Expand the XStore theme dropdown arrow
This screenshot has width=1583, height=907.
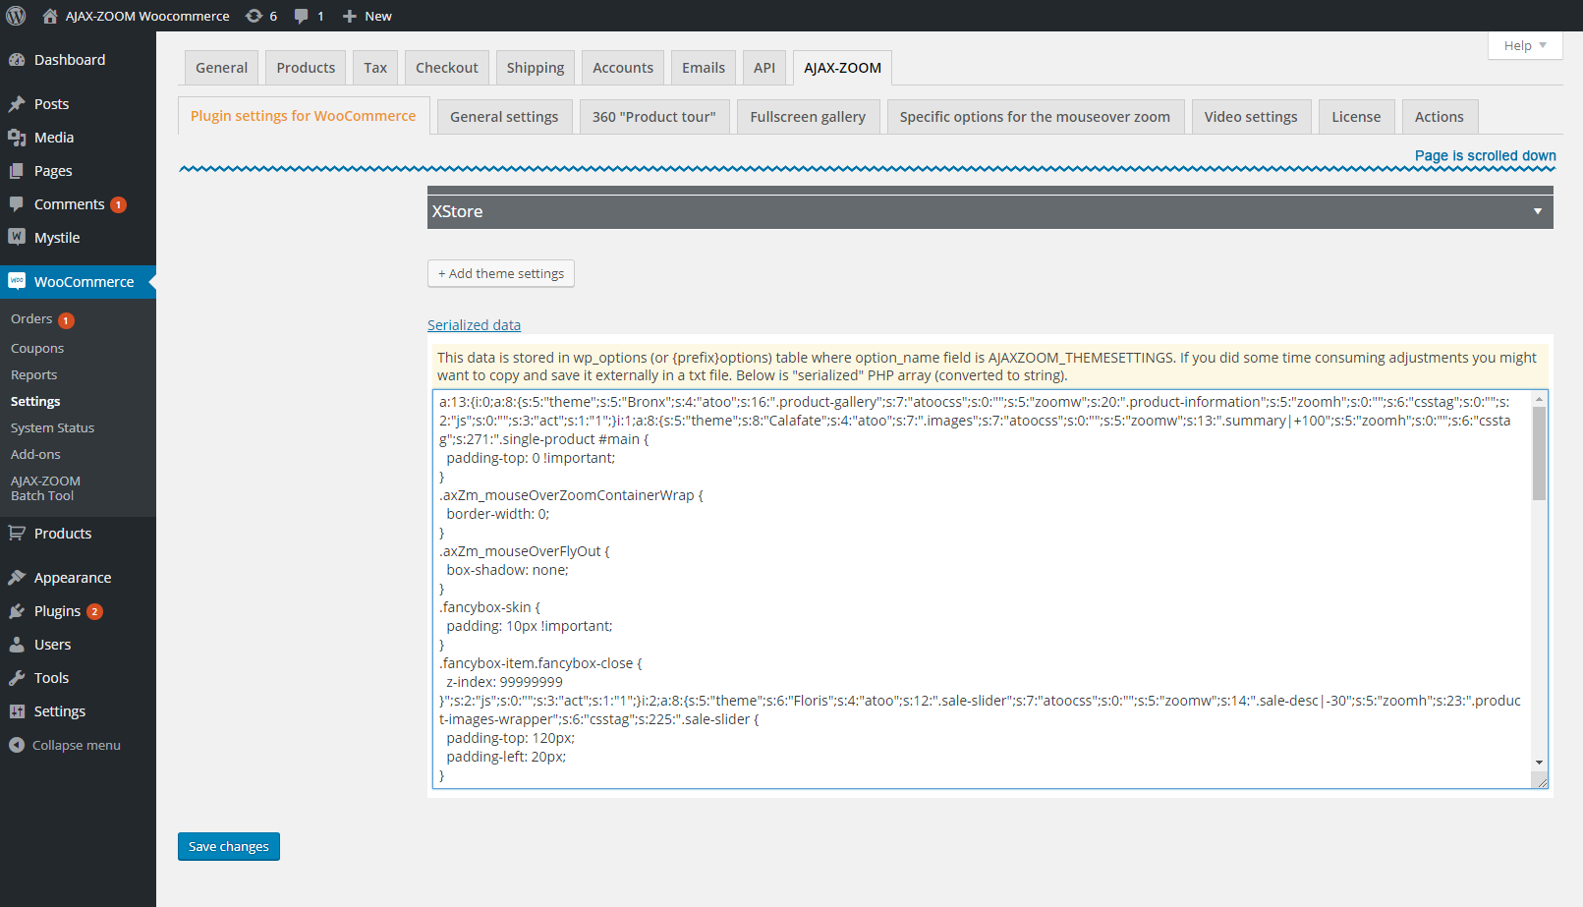pos(1538,211)
